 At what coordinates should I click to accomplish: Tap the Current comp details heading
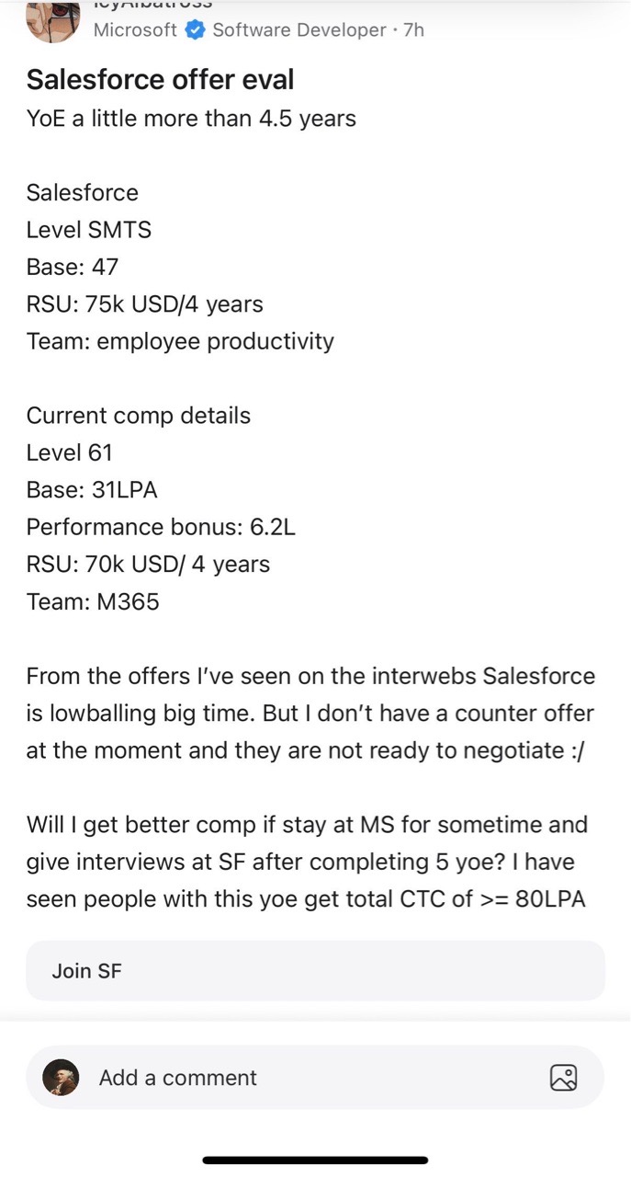pyautogui.click(x=138, y=416)
